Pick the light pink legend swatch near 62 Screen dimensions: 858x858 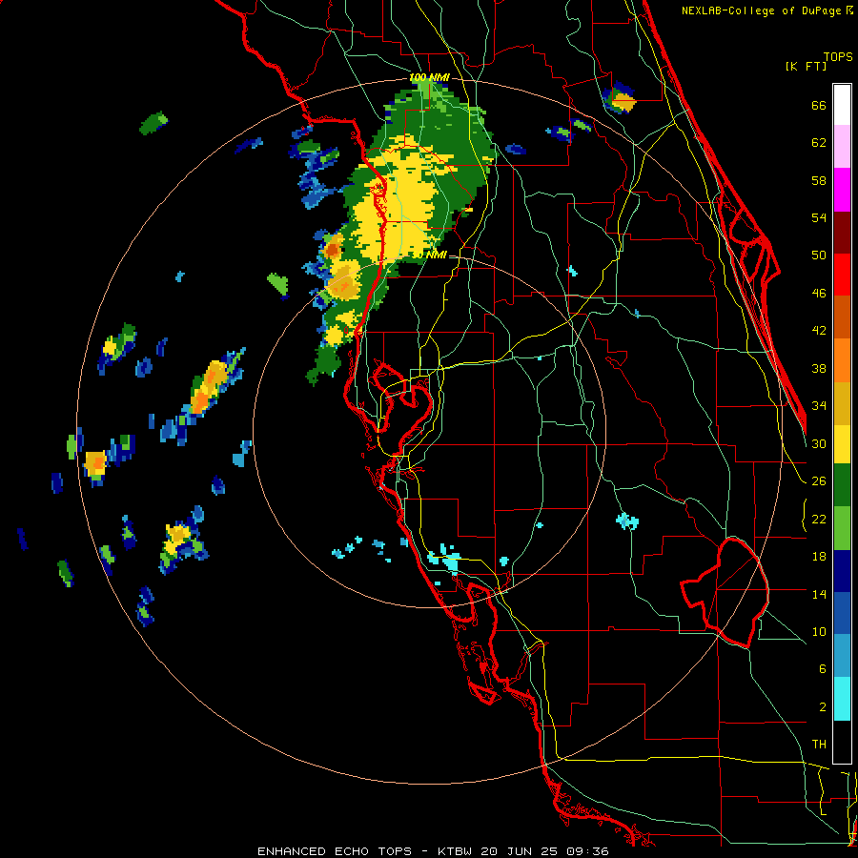click(x=842, y=147)
